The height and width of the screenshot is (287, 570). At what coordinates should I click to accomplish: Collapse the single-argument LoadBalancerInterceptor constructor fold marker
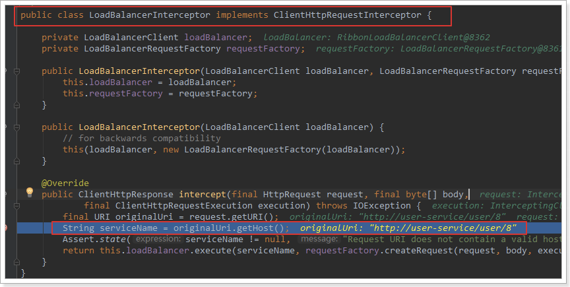16,127
